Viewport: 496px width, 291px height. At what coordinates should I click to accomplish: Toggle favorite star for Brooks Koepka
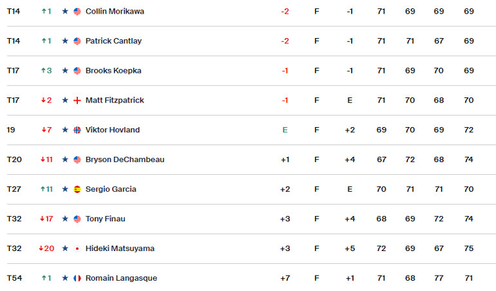65,71
